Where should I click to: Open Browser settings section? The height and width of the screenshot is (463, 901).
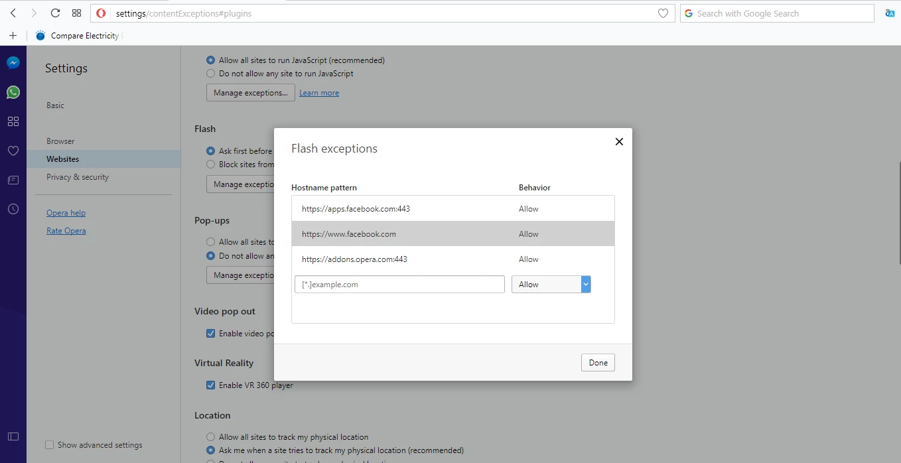60,141
